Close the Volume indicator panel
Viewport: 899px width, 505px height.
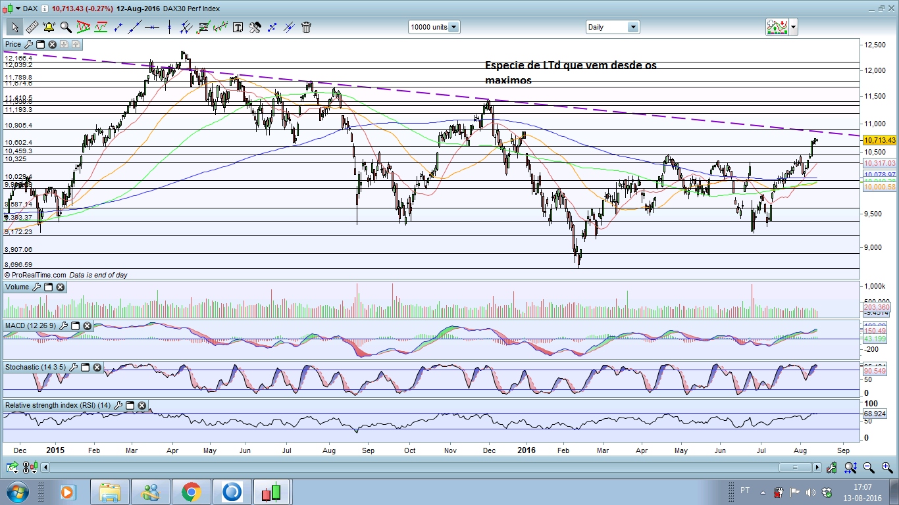coord(60,287)
